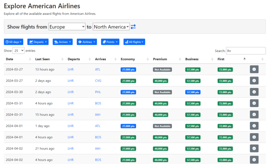Image resolution: width=267 pixels, height=164 pixels.
Task: Open the All flights dropdown
Action: tap(134, 42)
